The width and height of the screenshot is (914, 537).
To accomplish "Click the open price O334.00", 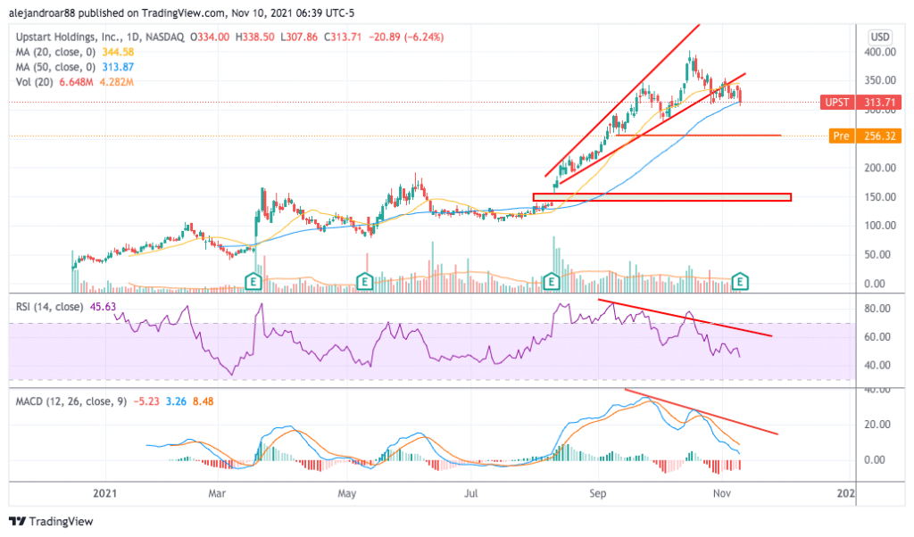I will click(x=209, y=37).
